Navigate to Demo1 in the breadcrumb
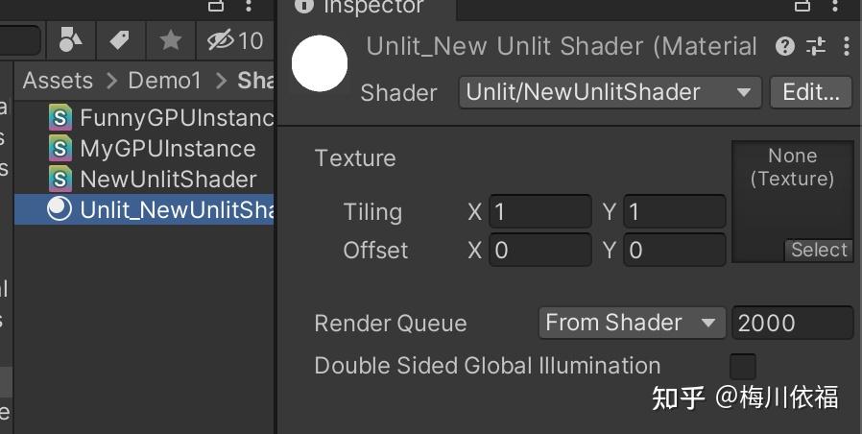 [x=165, y=81]
